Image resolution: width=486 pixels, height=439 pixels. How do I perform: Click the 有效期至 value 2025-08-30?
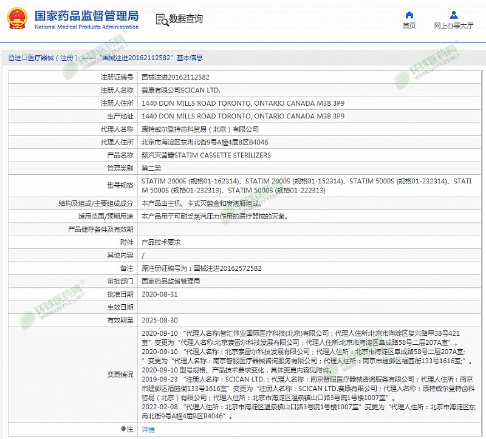click(159, 320)
